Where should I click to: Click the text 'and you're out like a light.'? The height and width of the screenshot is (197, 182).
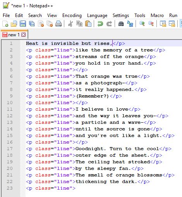(x=119, y=135)
